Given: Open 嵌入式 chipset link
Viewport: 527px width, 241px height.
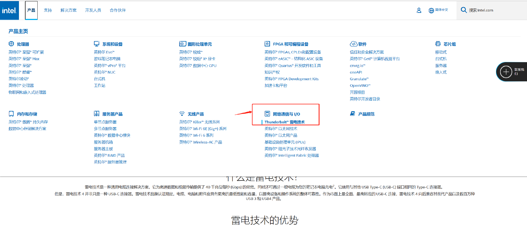Looking at the screenshot, I should pyautogui.click(x=441, y=72).
